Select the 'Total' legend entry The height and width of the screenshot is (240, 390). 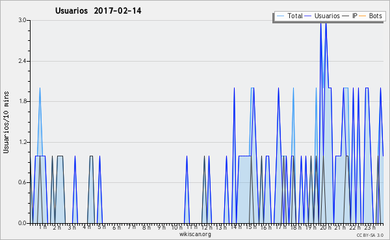coord(294,16)
